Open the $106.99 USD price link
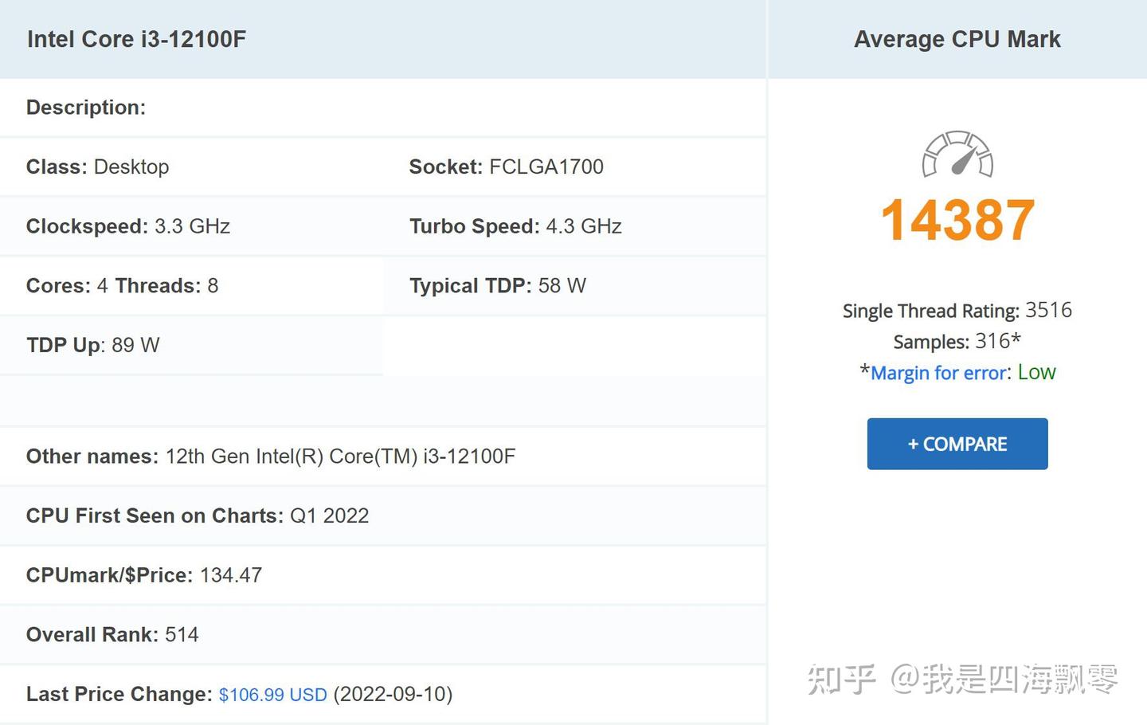The image size is (1147, 725). tap(272, 694)
